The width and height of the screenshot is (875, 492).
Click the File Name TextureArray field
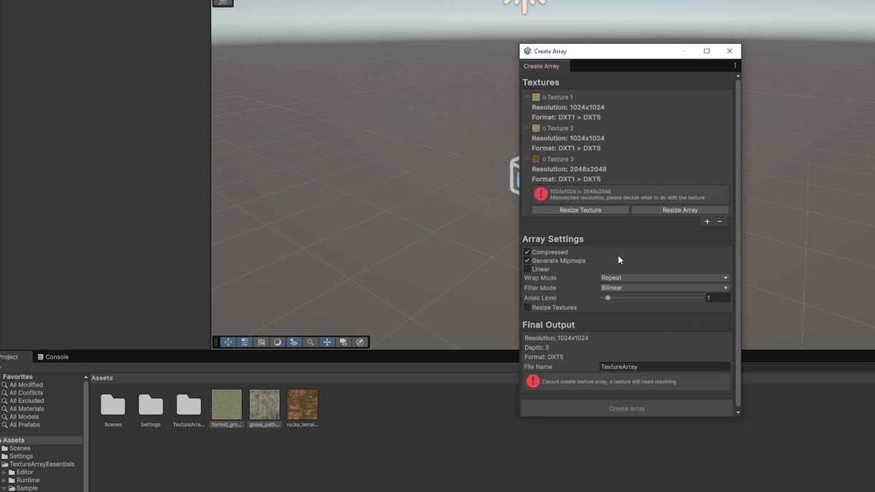pyautogui.click(x=664, y=367)
